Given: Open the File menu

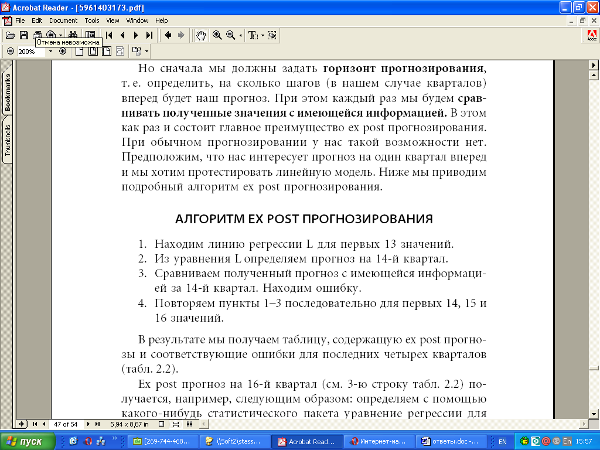Looking at the screenshot, I should [20, 21].
